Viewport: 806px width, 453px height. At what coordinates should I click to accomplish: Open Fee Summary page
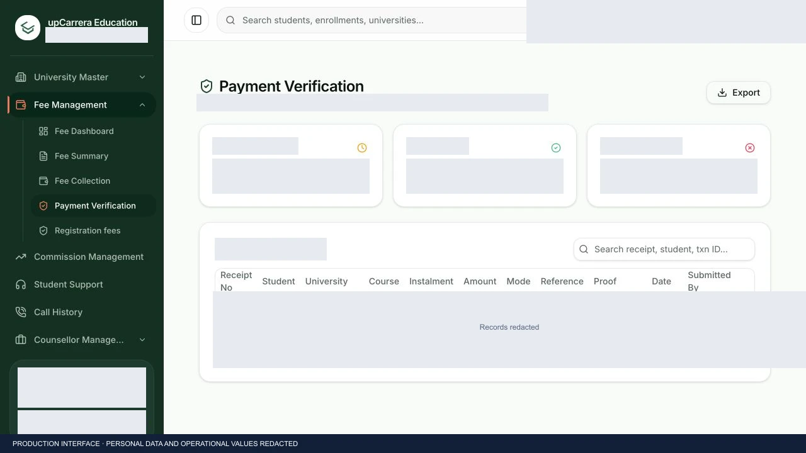(93, 156)
